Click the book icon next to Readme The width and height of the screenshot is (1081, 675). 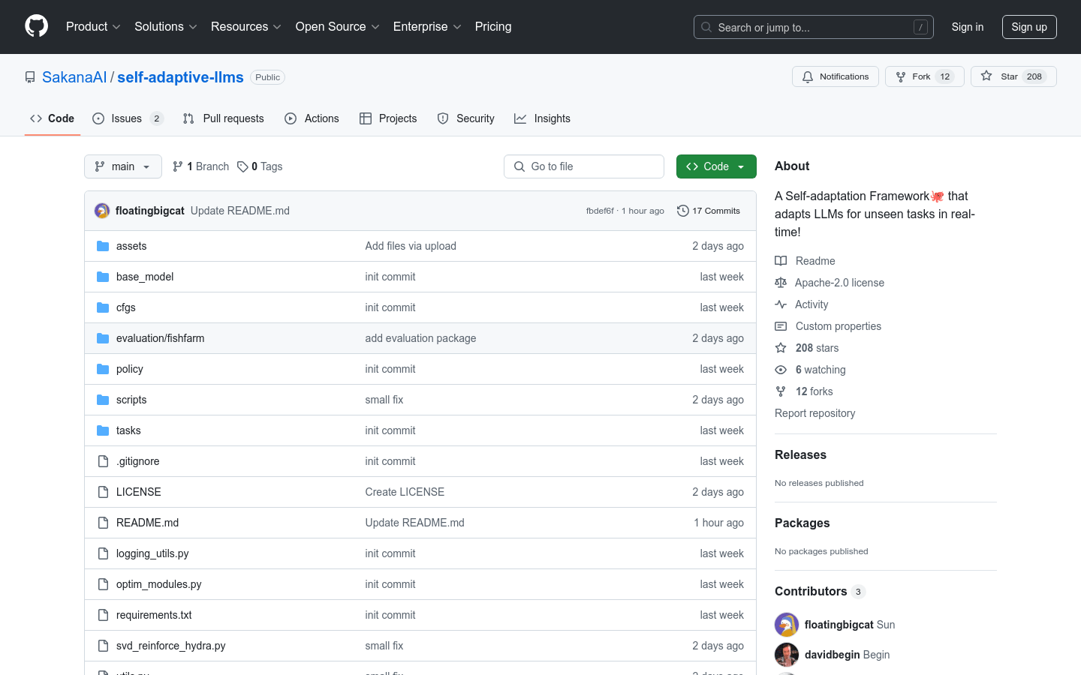[x=781, y=261]
